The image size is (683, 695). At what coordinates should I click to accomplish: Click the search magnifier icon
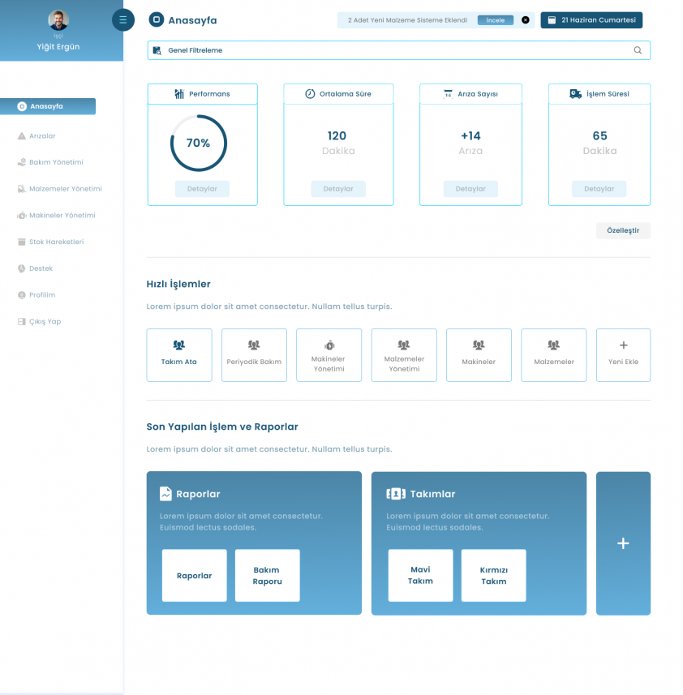coord(638,50)
